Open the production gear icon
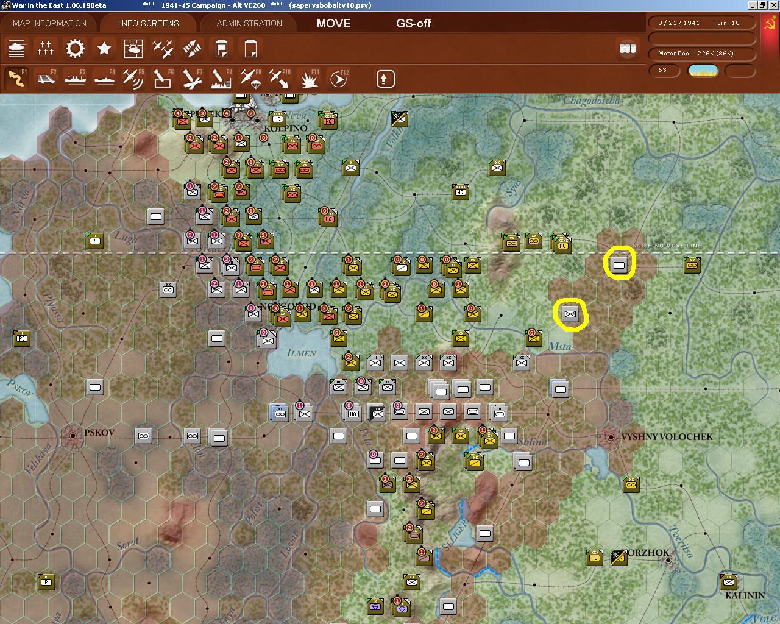This screenshot has height=624, width=780. point(75,48)
